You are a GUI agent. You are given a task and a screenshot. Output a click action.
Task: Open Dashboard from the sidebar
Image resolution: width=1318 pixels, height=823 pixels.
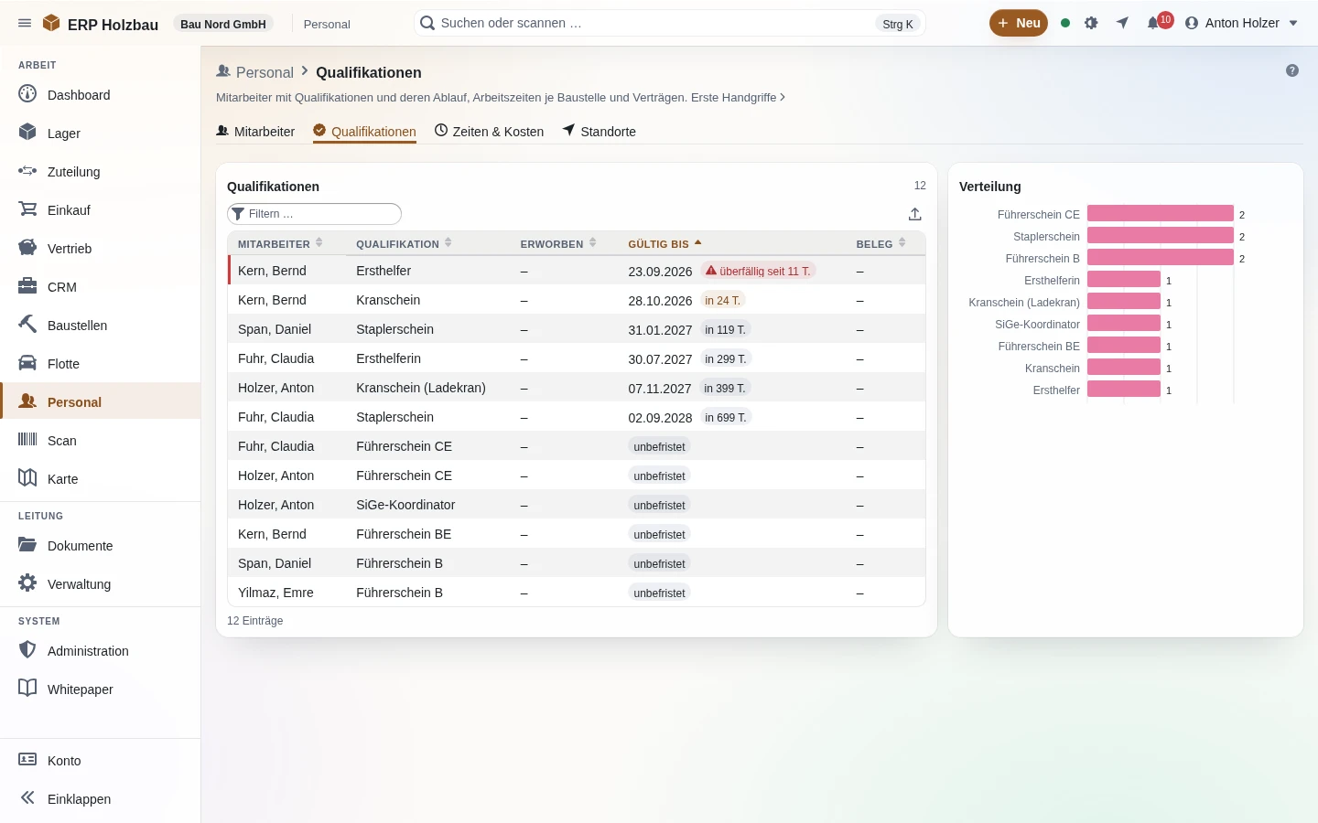101,94
